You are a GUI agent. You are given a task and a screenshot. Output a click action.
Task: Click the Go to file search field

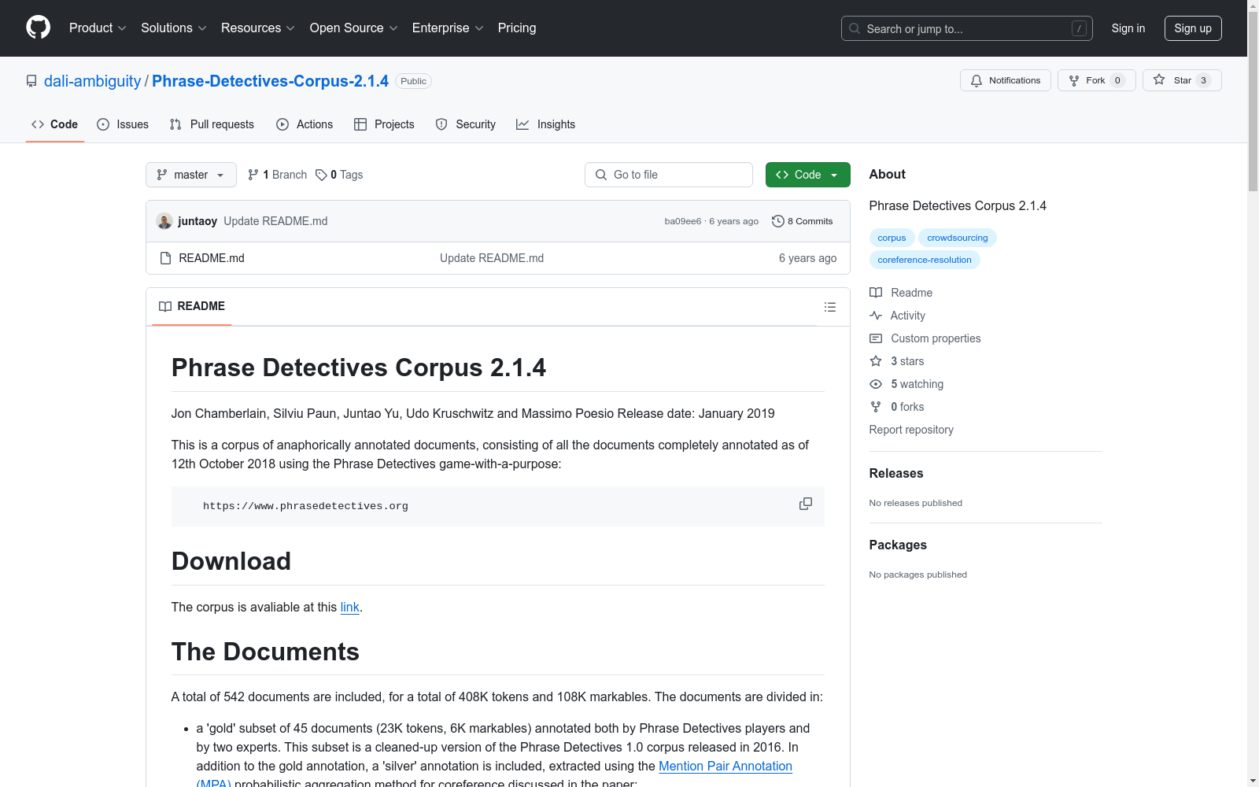tap(669, 175)
